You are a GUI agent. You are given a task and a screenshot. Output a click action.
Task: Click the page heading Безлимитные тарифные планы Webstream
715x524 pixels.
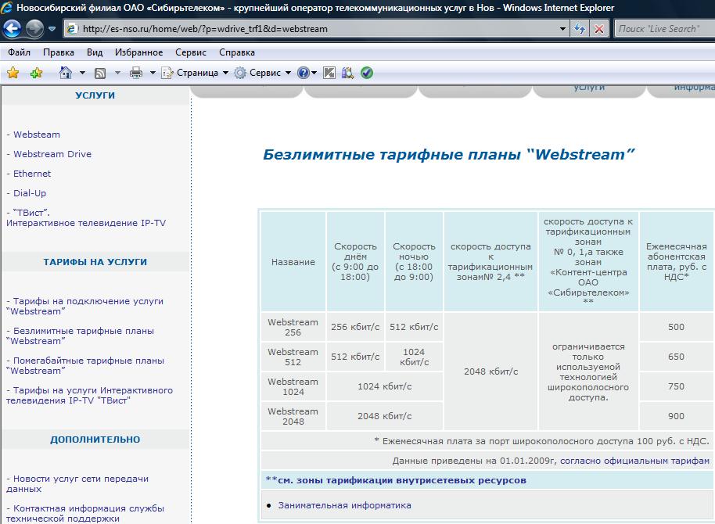(449, 154)
